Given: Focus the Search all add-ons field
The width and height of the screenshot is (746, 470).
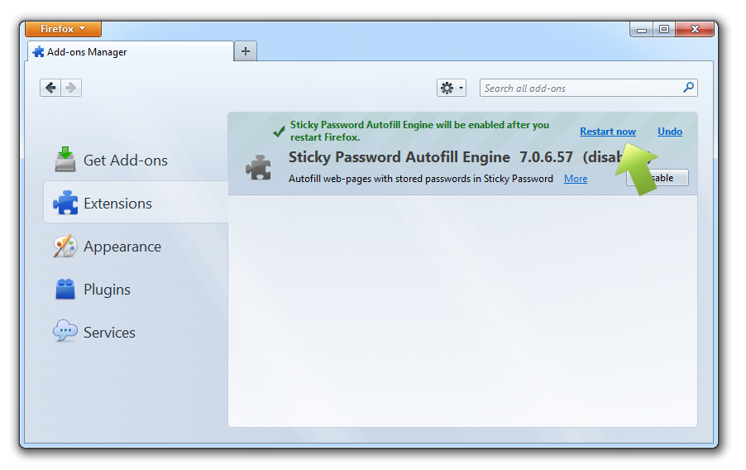Looking at the screenshot, I should [x=589, y=88].
